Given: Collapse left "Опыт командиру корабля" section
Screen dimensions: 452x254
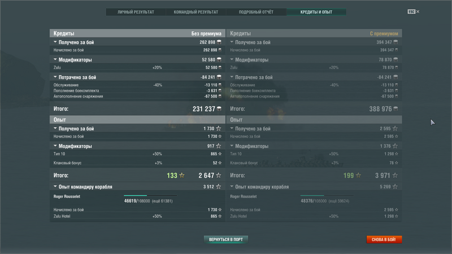Looking at the screenshot, I should pyautogui.click(x=55, y=187).
